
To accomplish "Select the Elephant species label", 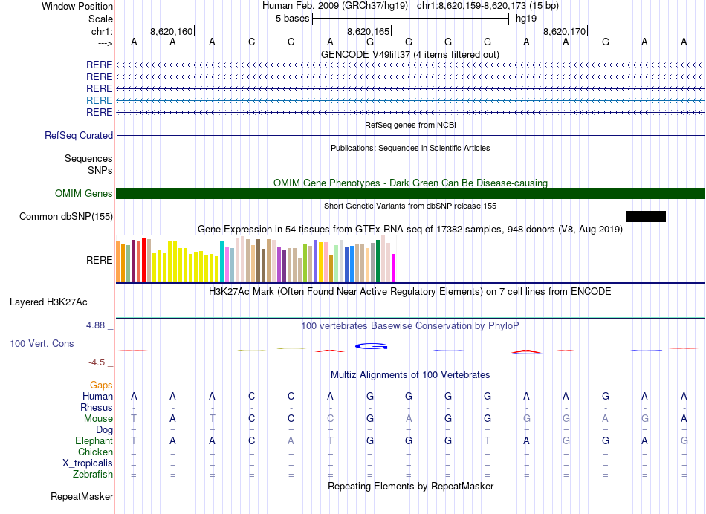I will click(x=94, y=440).
